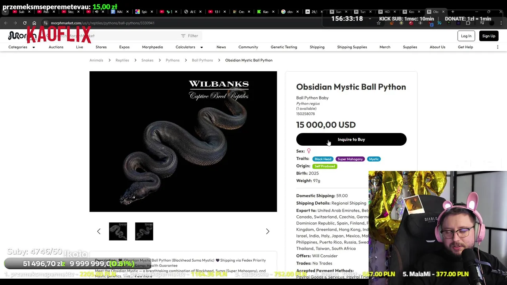507x285 pixels.
Task: Click the Log In button
Action: [466, 36]
